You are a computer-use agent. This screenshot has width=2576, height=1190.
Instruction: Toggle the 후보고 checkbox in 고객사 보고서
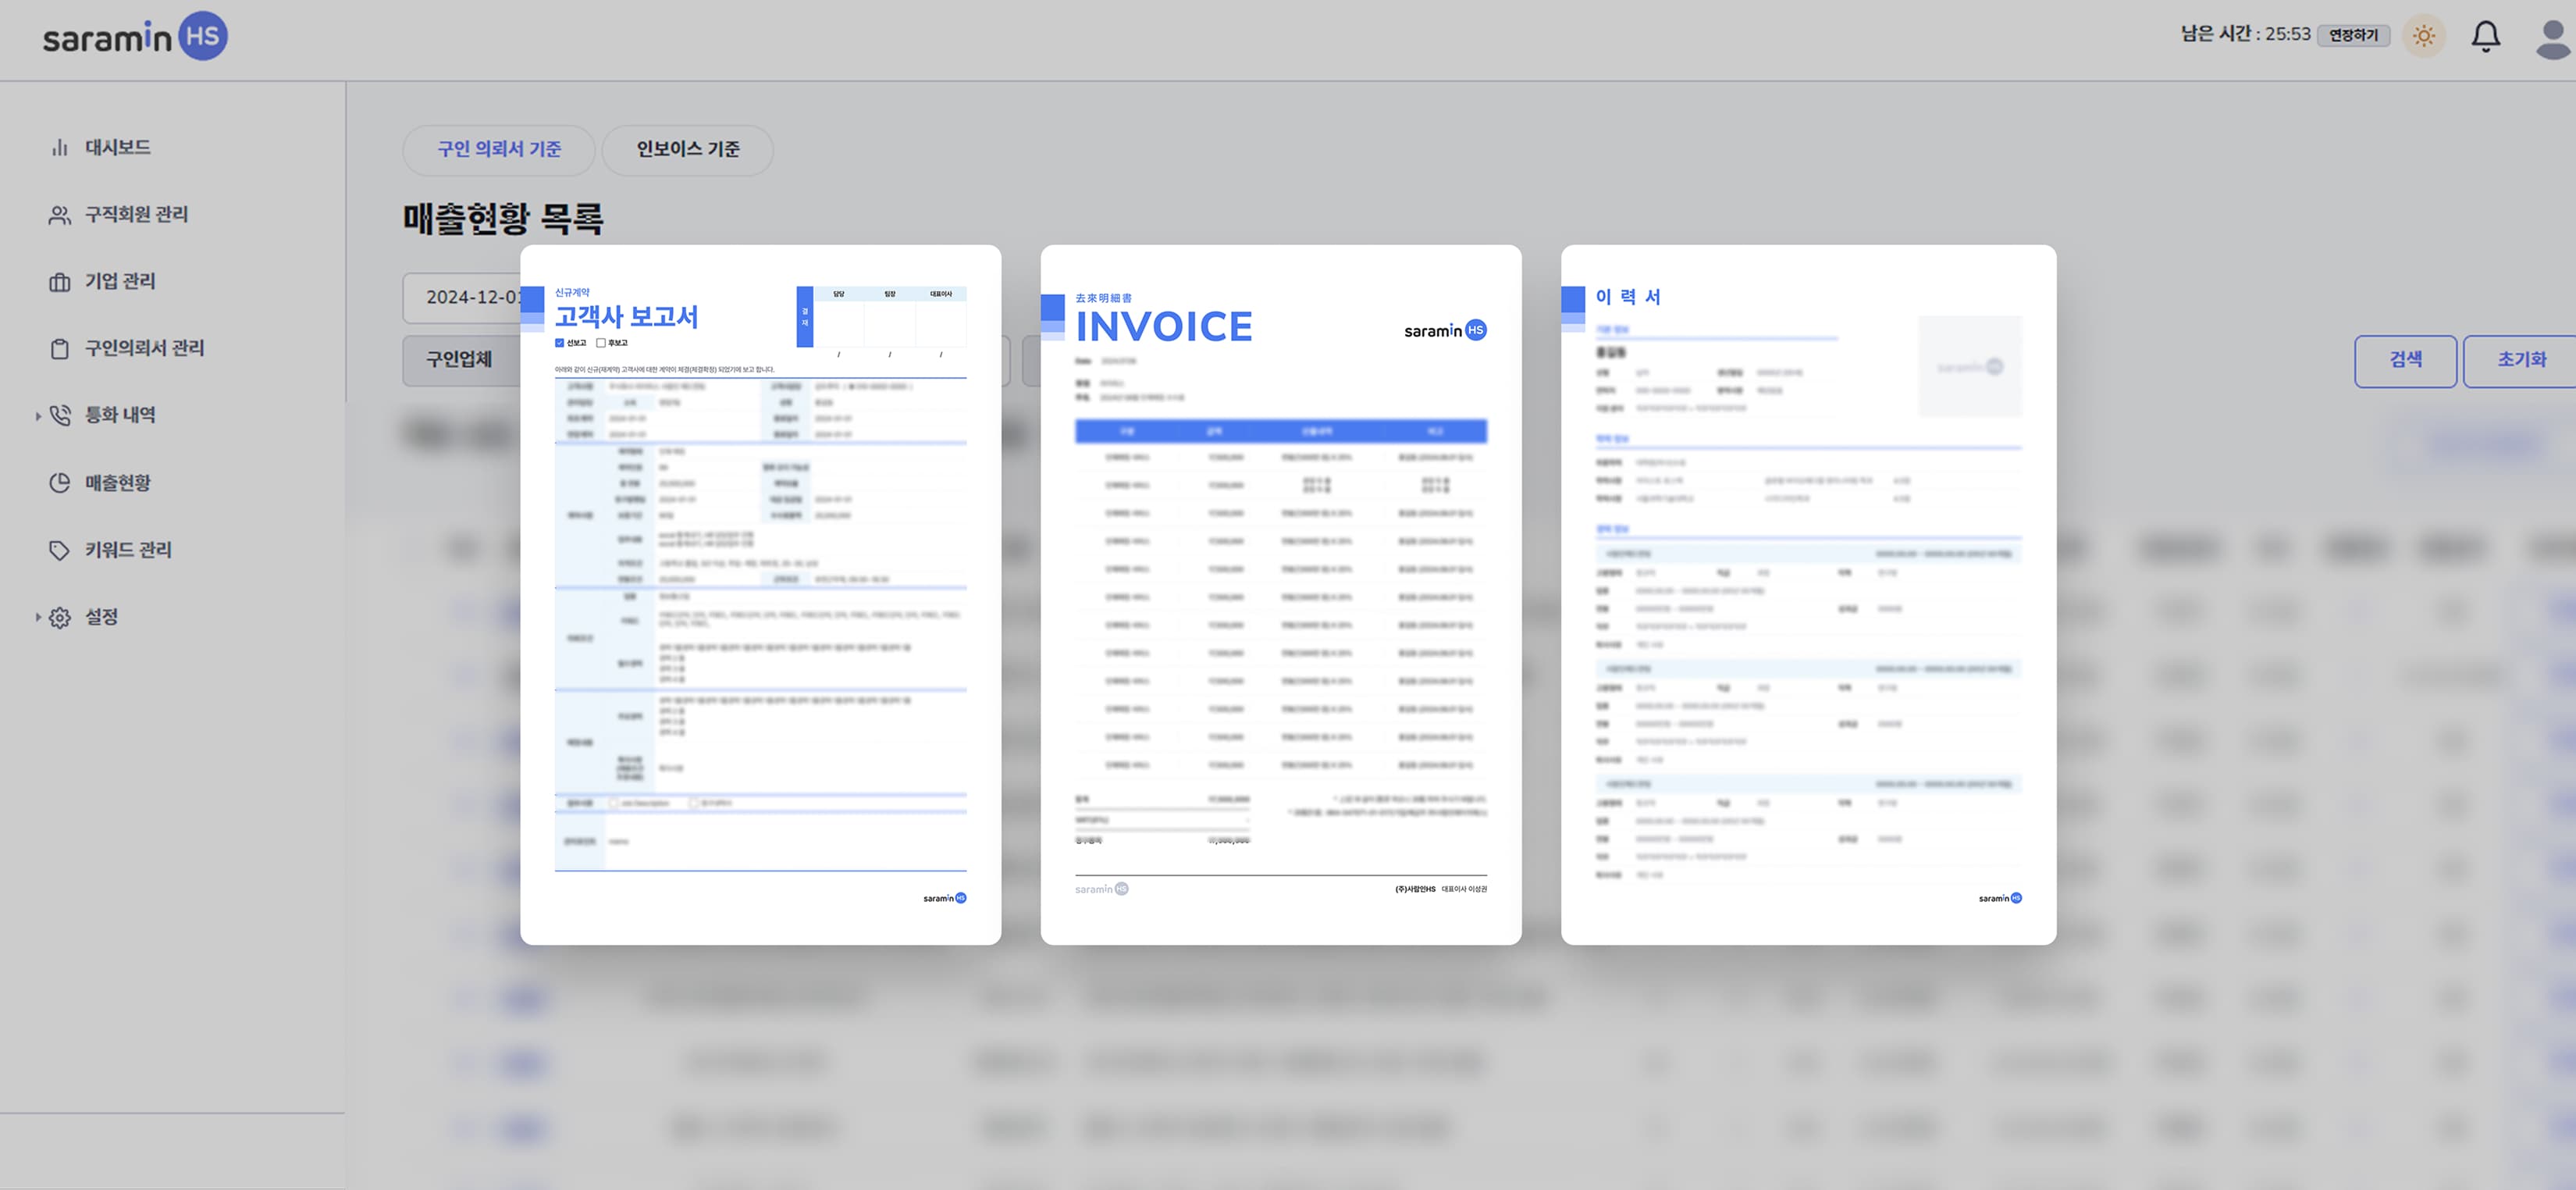tap(601, 343)
